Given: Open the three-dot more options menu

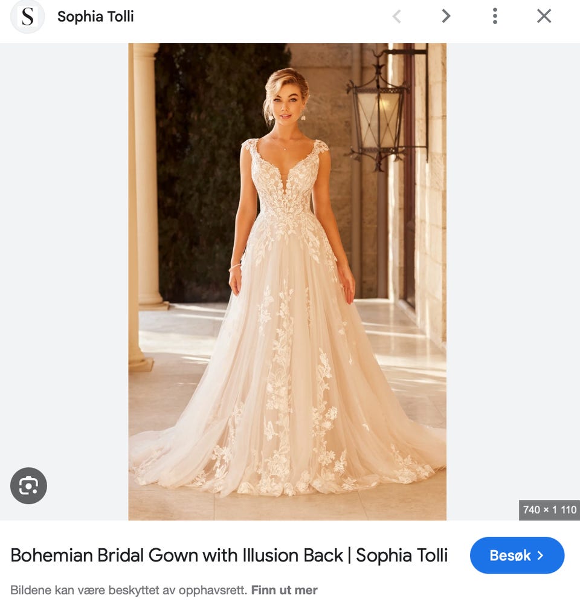Looking at the screenshot, I should [x=495, y=16].
